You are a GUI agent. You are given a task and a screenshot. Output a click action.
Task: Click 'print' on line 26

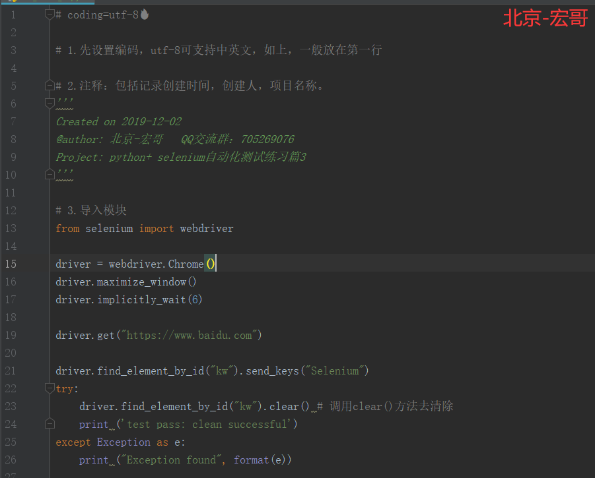(94, 460)
